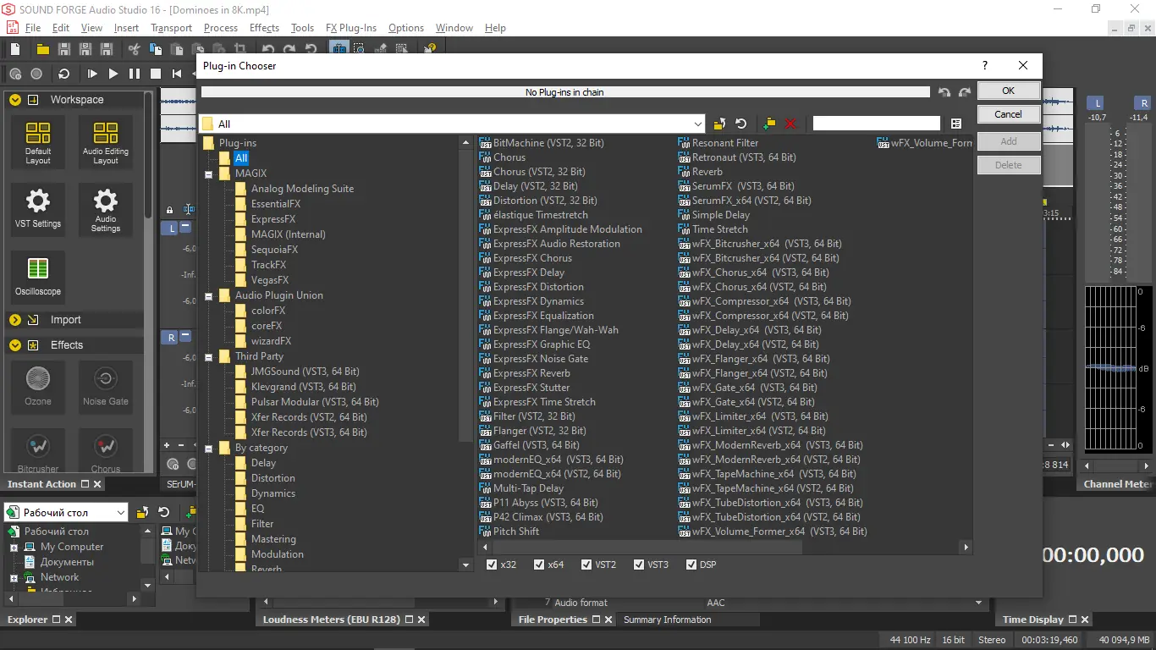
Task: Open the Рабочий стол location dropdown in Explorer
Action: tap(66, 512)
